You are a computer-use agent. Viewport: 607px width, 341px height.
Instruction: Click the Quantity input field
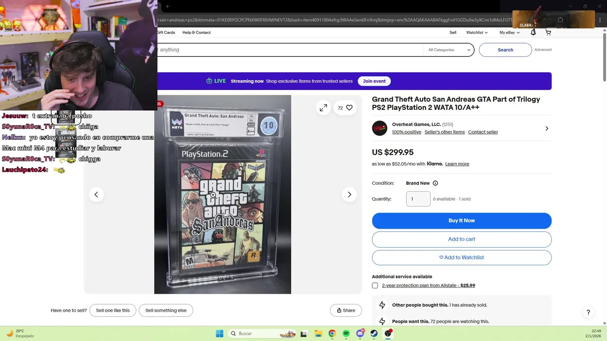pos(418,199)
